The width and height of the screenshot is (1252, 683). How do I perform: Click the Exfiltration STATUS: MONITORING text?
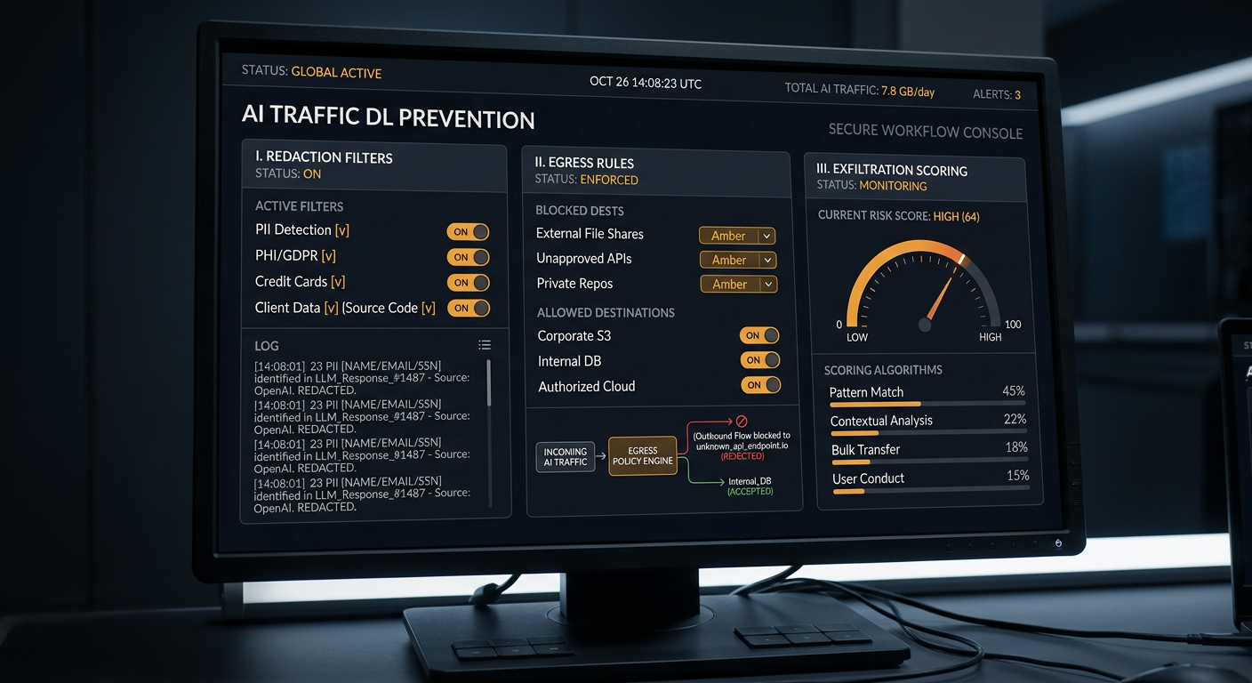(x=872, y=186)
